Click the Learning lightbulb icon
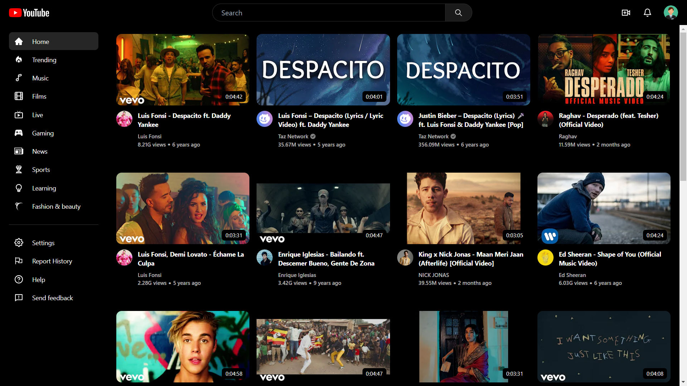The image size is (687, 386). pos(19,188)
